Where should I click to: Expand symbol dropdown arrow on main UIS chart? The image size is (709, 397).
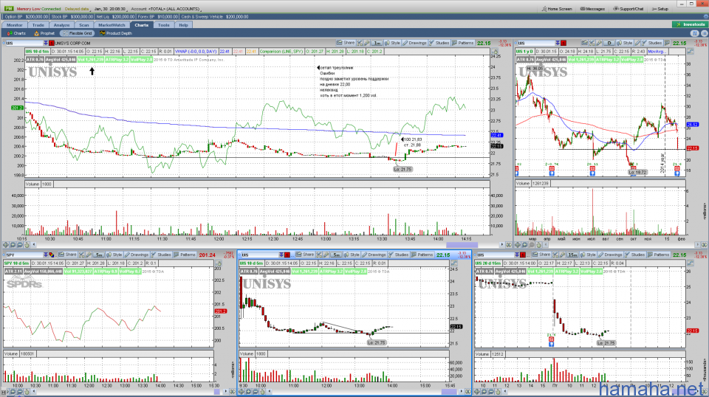[x=46, y=43]
